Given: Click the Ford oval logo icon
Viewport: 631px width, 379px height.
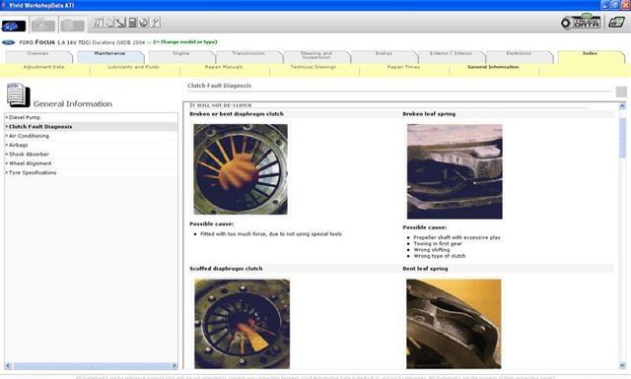Looking at the screenshot, I should click(x=9, y=42).
